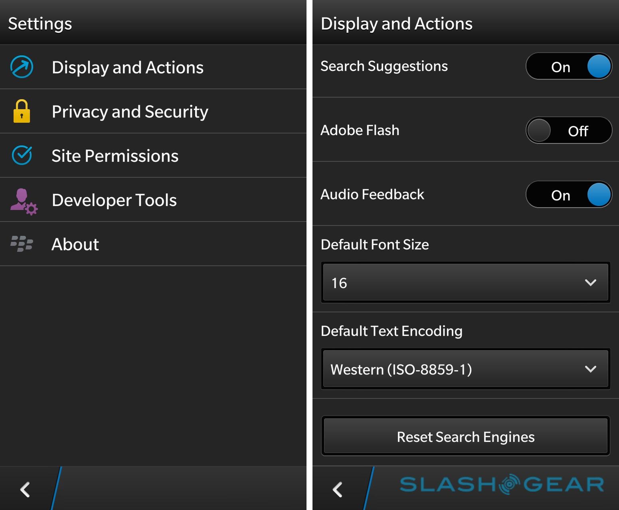Tap the back arrow under Display and Actions

click(x=338, y=489)
